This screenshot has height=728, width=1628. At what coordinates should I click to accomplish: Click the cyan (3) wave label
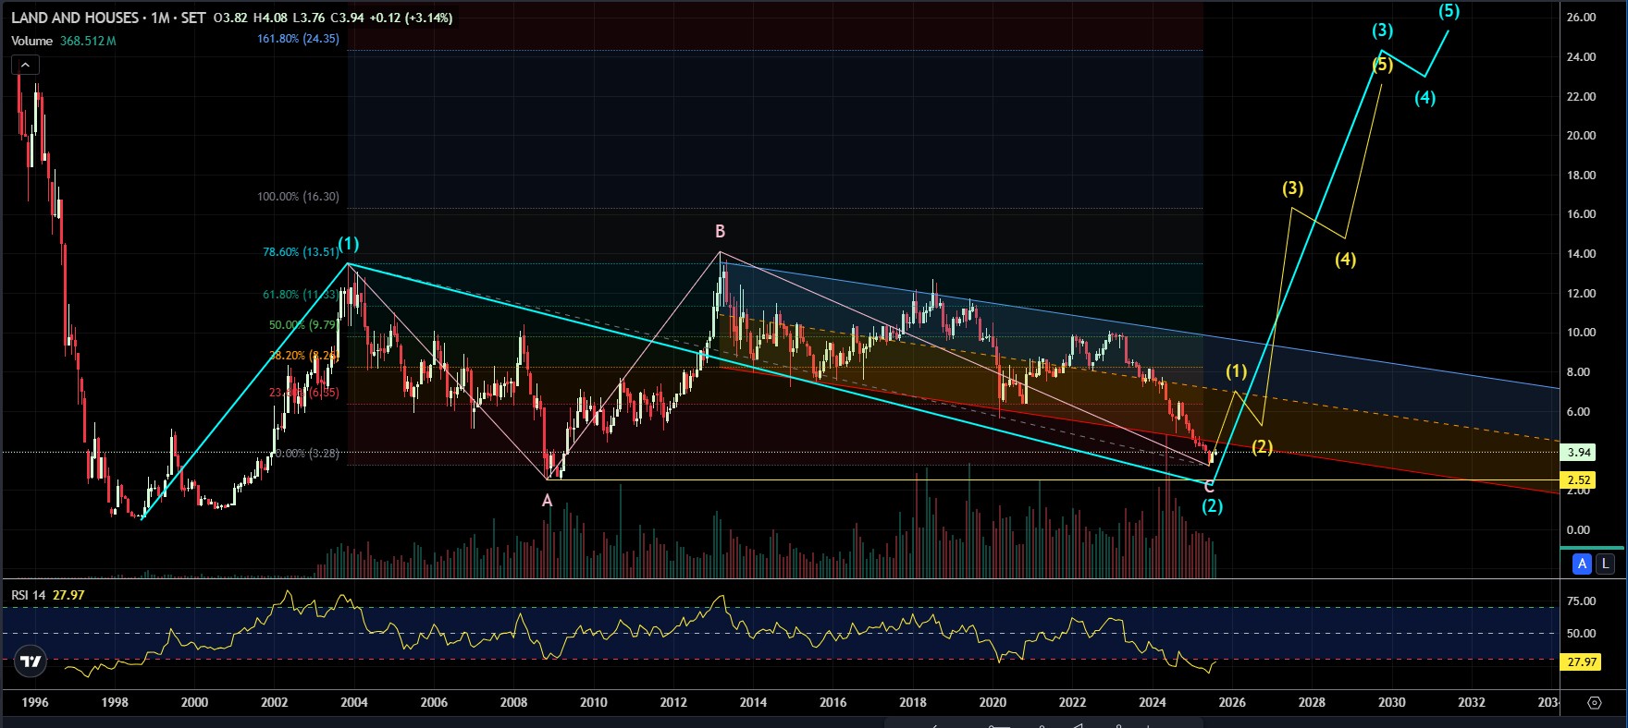[1382, 30]
